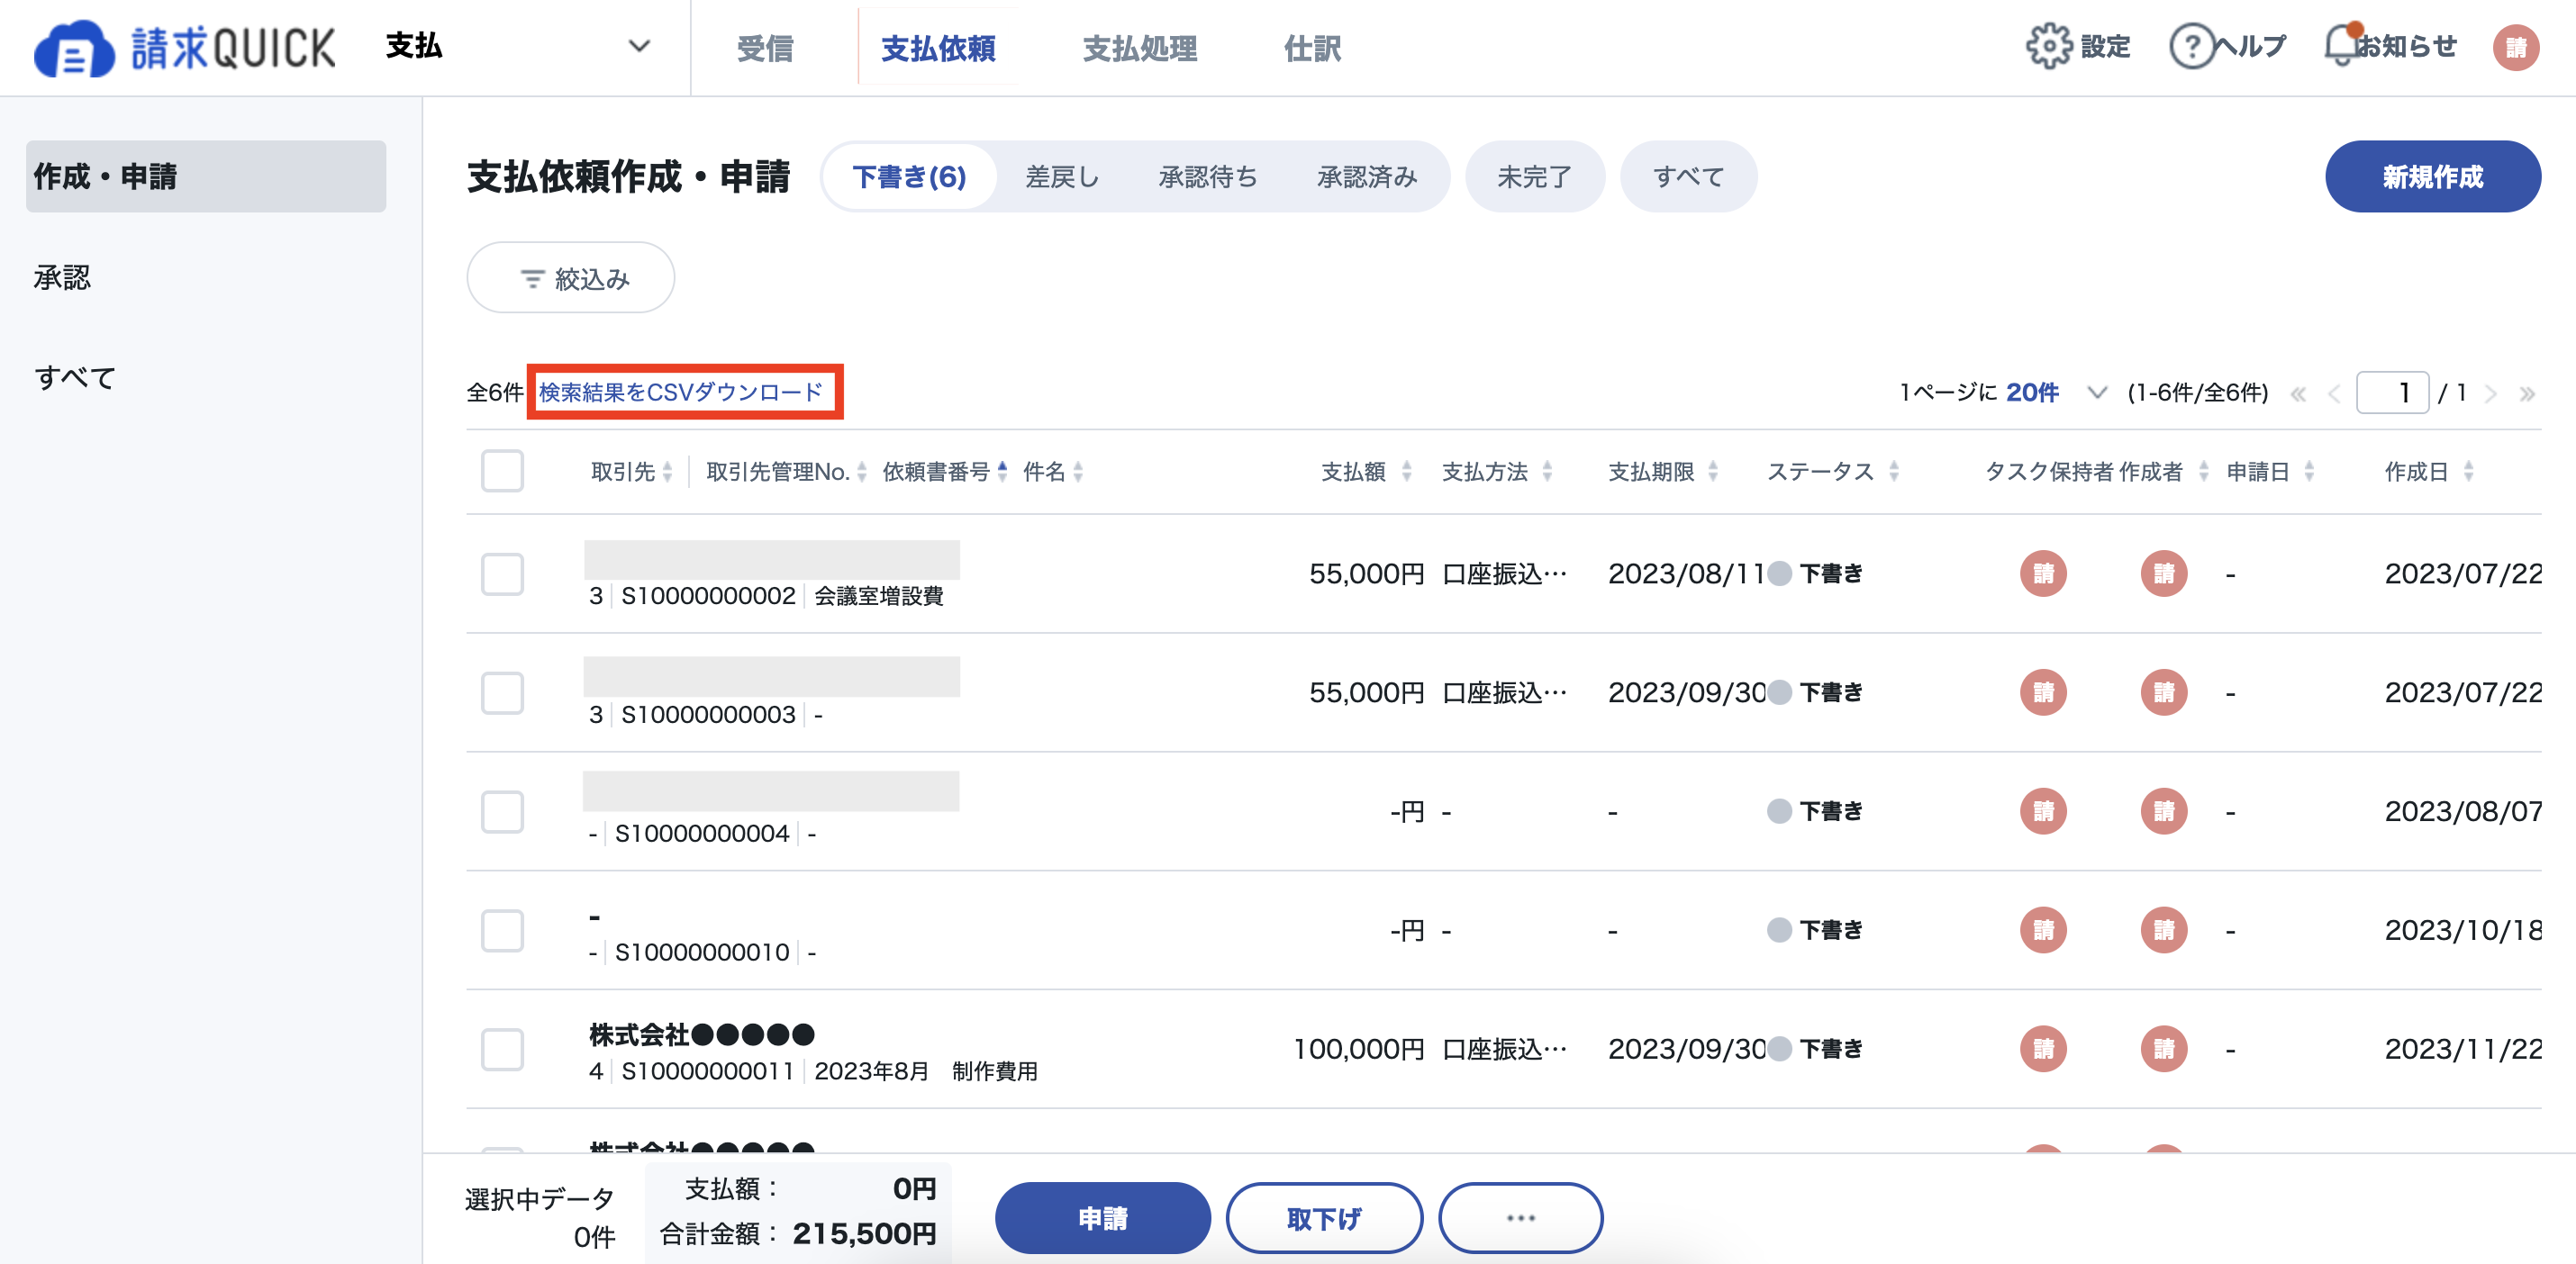
Task: Go to the previous page arrow
Action: pos(2334,393)
